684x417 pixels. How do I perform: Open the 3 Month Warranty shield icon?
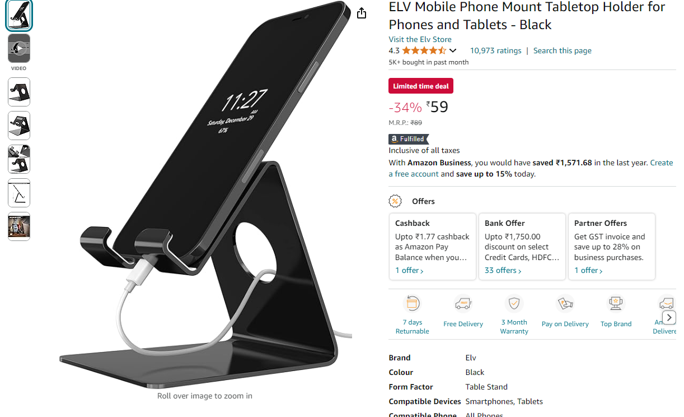pos(514,303)
